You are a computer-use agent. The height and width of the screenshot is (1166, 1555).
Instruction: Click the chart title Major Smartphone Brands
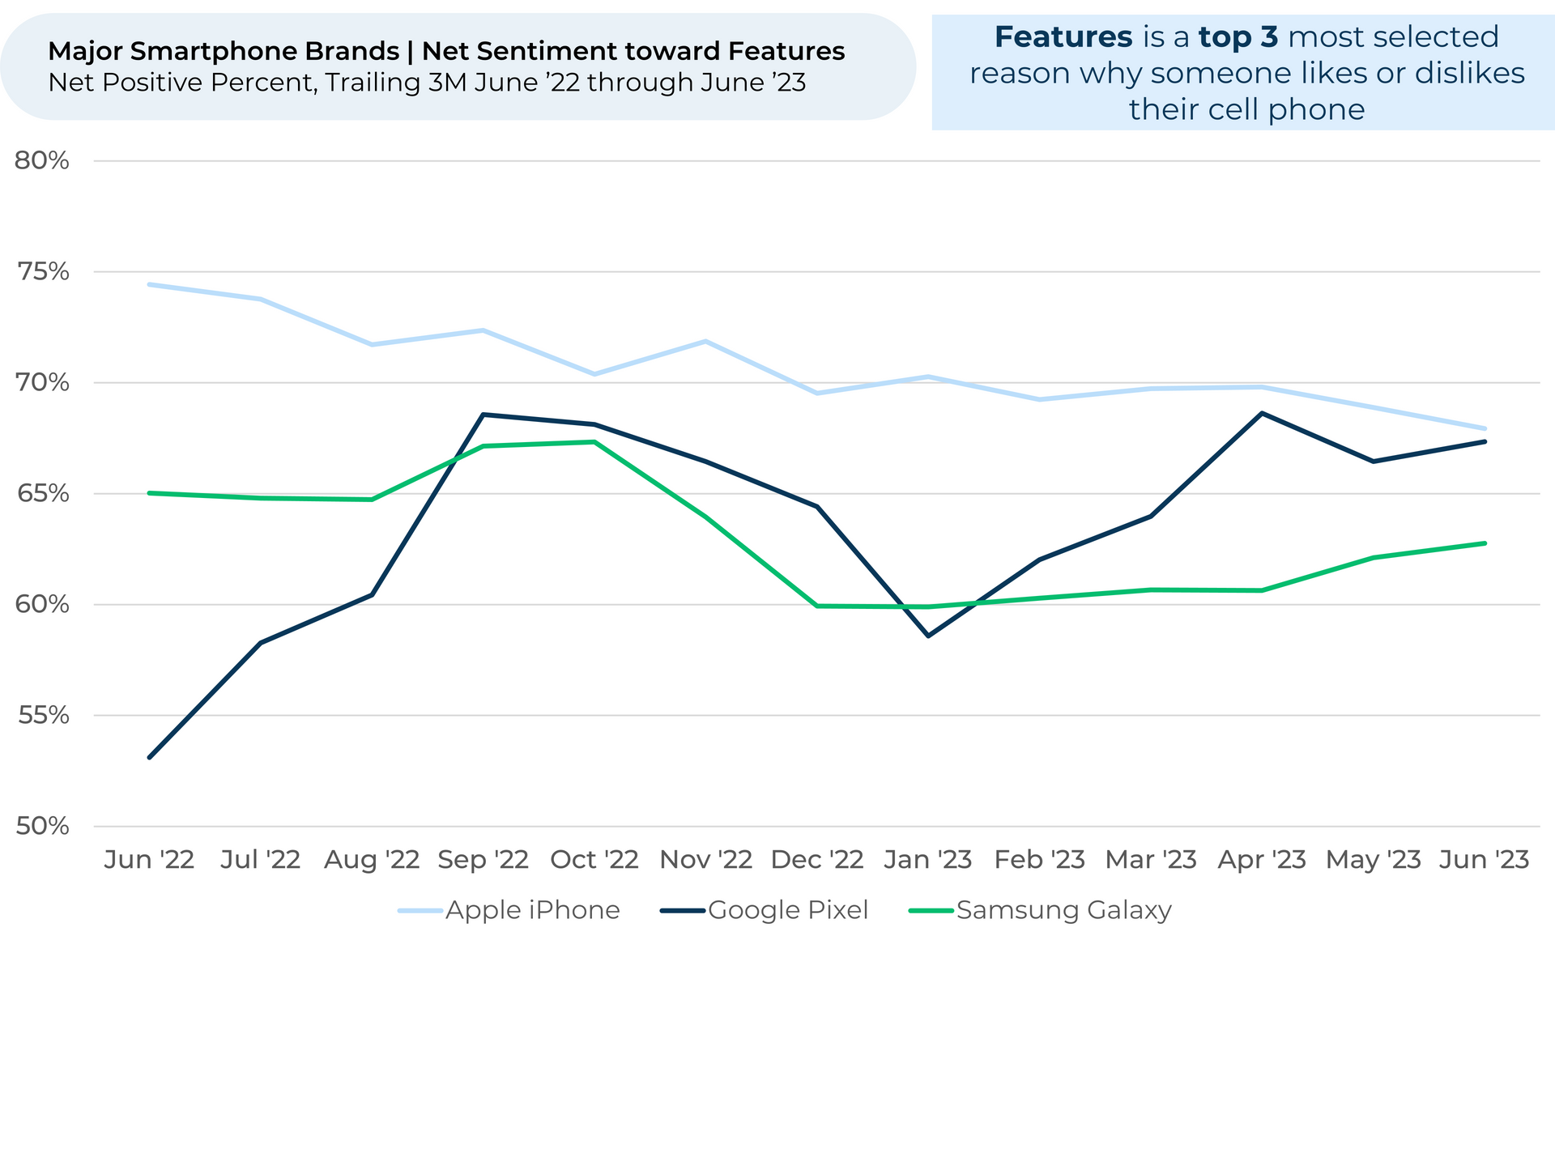[x=446, y=52]
